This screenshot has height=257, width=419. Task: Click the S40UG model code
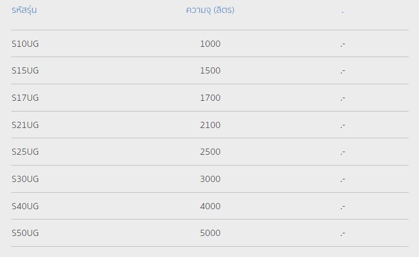(25, 207)
